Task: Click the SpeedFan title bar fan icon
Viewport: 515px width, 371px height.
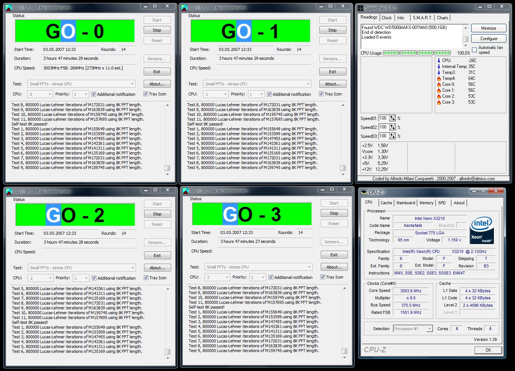Action: click(x=361, y=8)
